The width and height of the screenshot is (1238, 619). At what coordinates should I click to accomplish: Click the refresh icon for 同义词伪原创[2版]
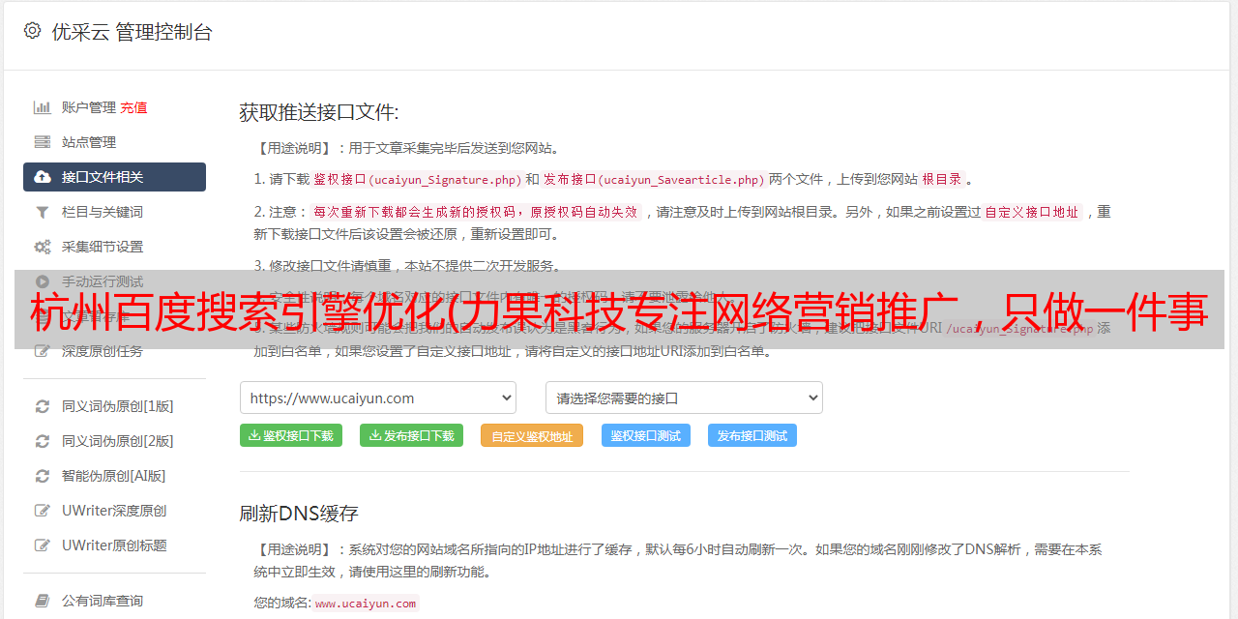tap(43, 441)
